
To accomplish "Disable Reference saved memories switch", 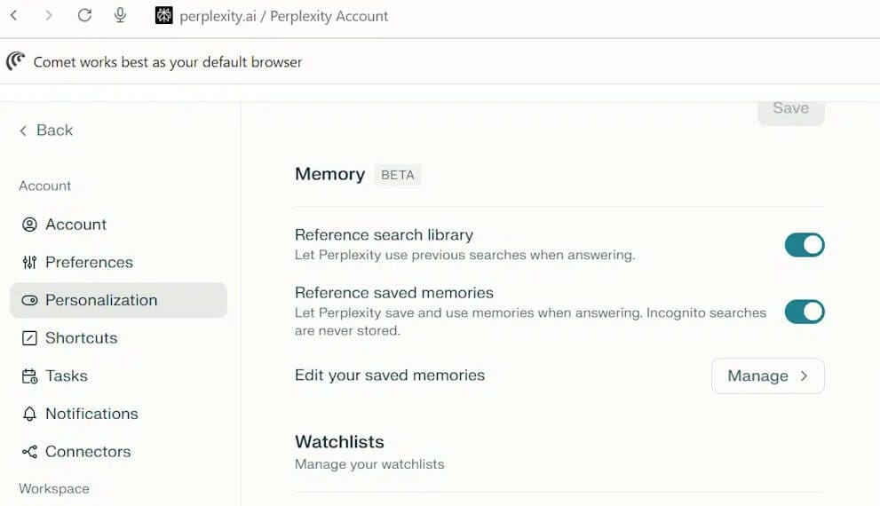I will 805,312.
